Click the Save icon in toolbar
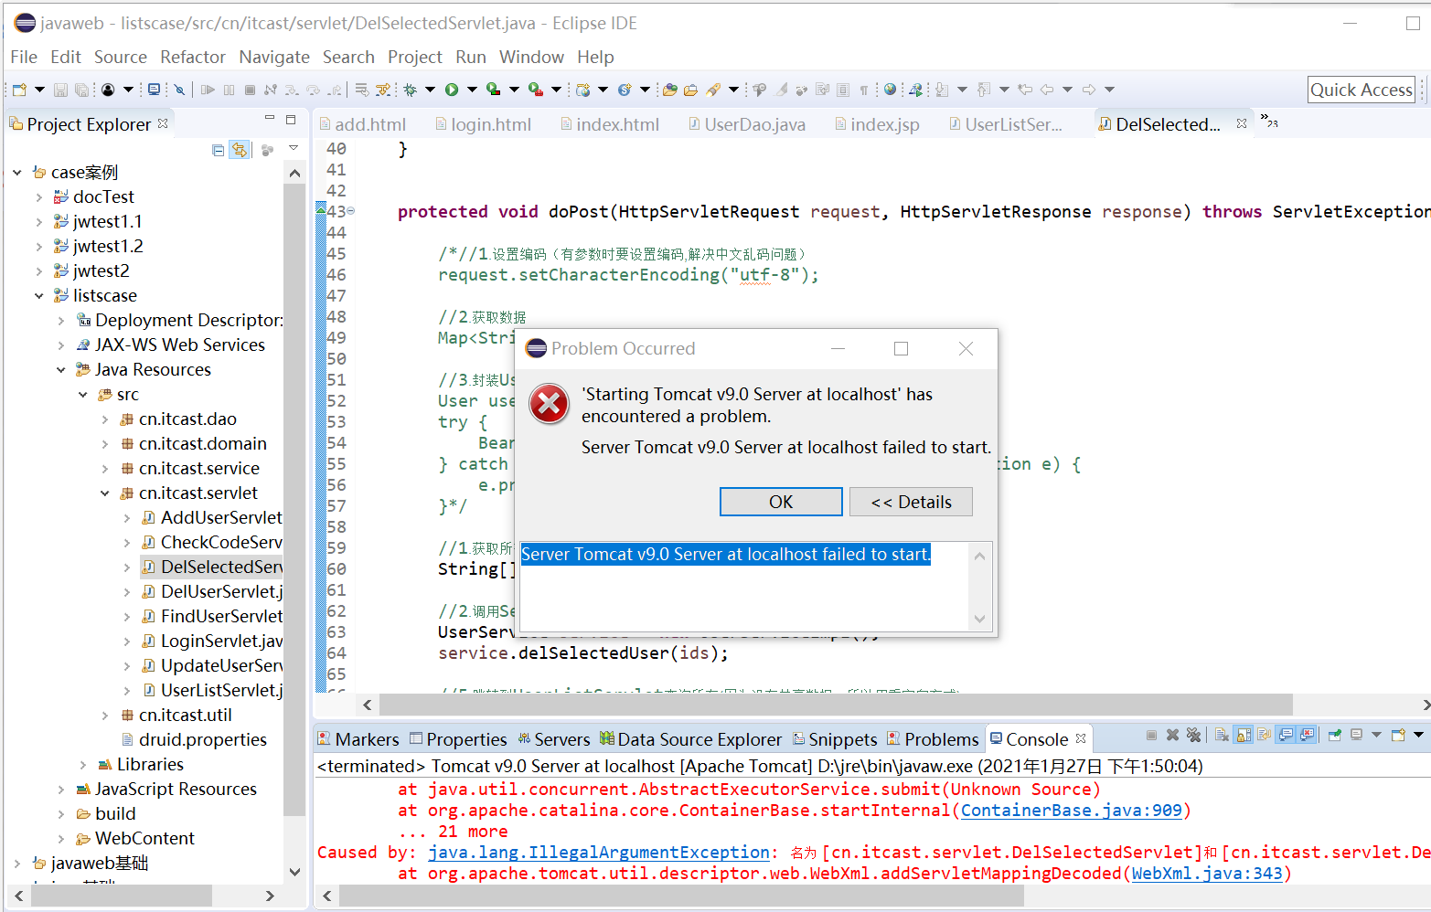 tap(60, 90)
